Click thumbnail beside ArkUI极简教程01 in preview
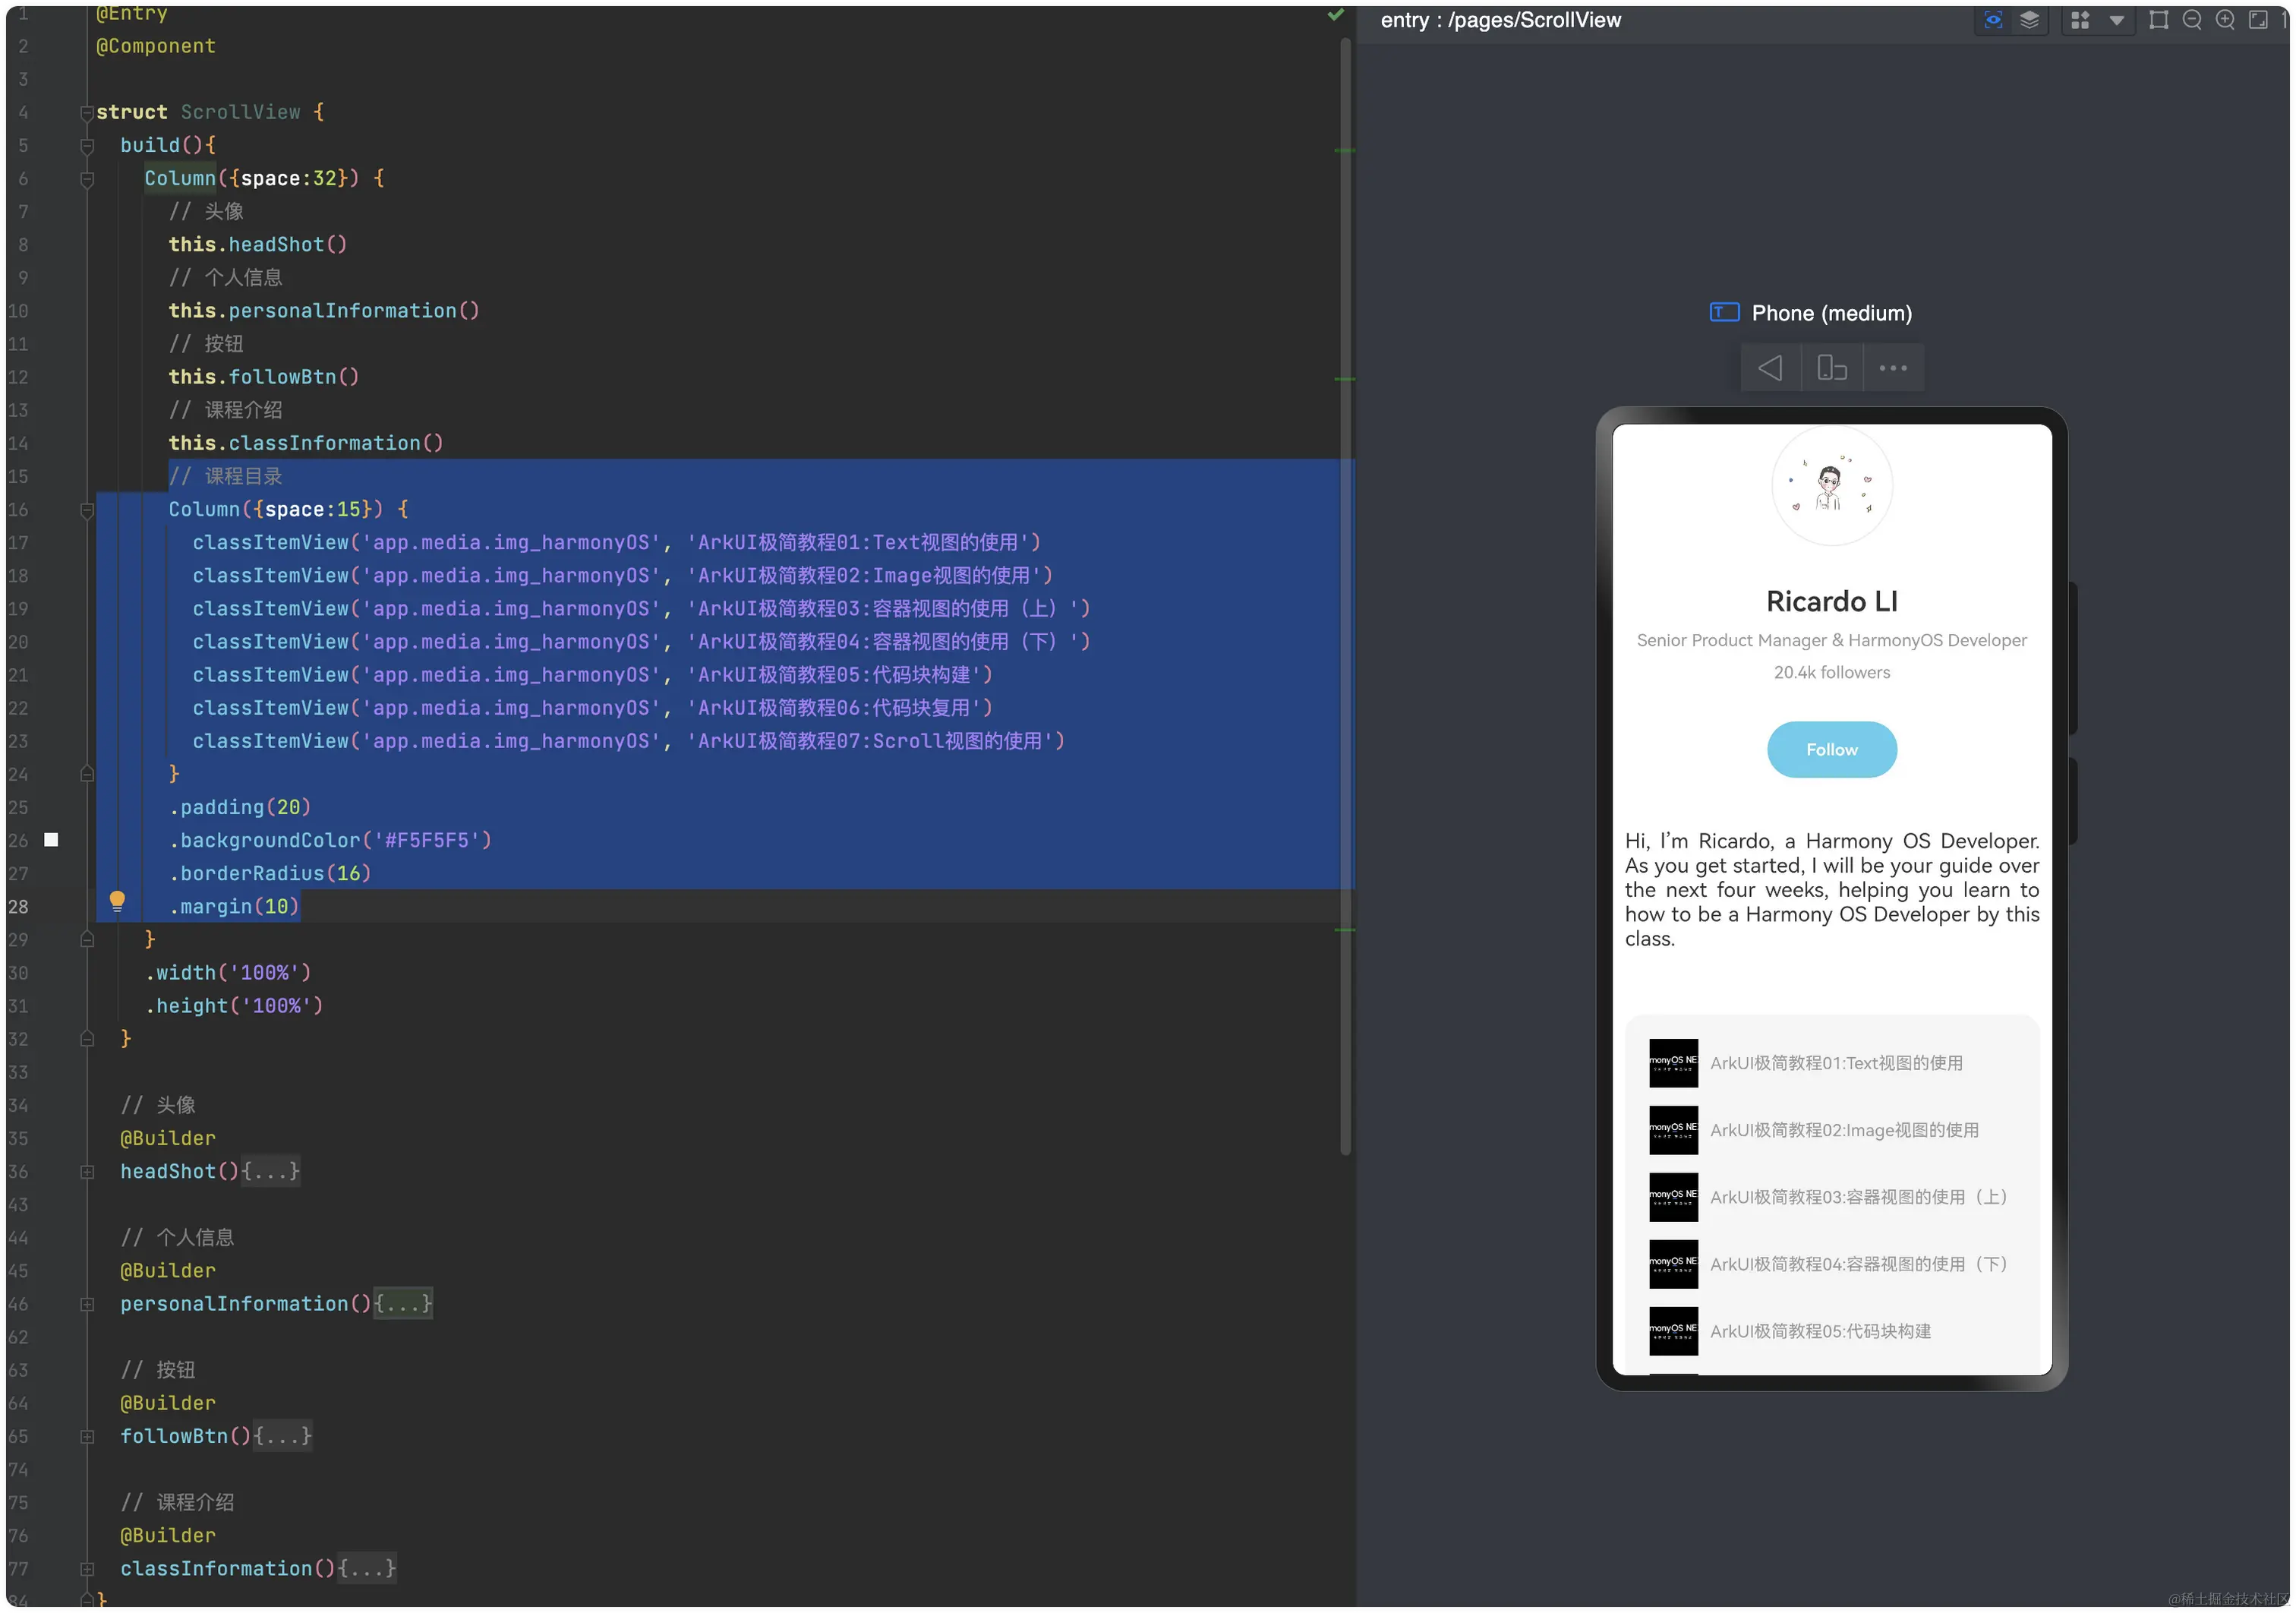 pos(1673,1063)
